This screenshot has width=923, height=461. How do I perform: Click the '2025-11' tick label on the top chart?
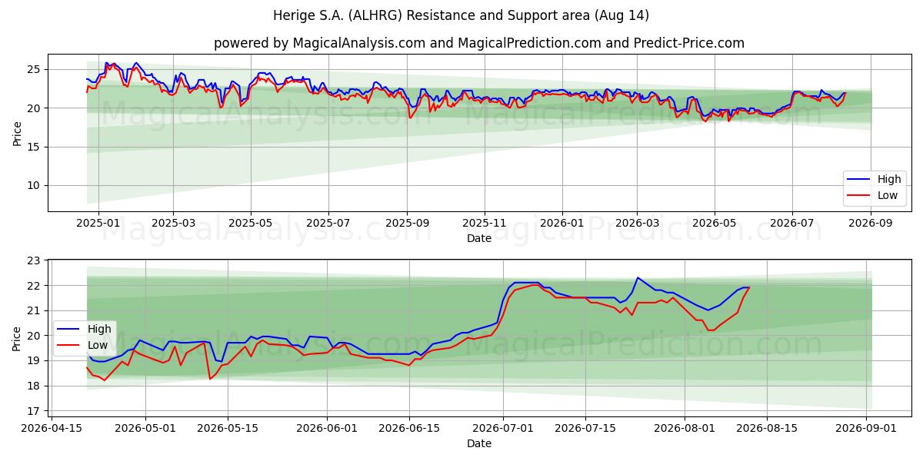pos(485,224)
